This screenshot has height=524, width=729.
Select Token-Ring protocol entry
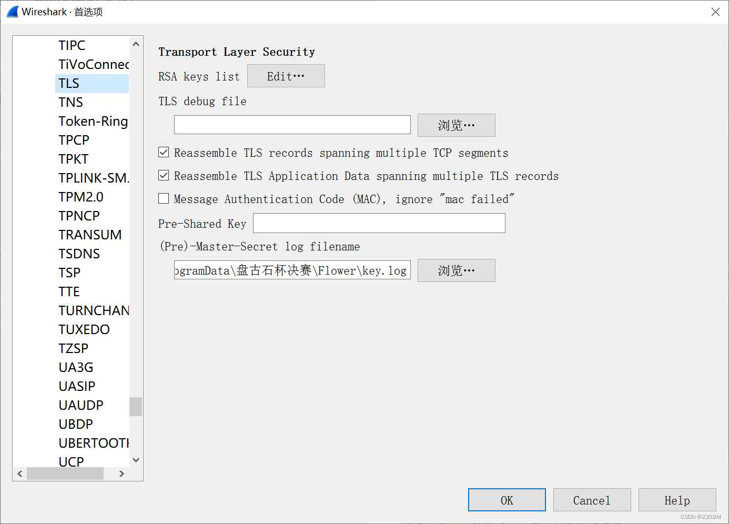92,122
